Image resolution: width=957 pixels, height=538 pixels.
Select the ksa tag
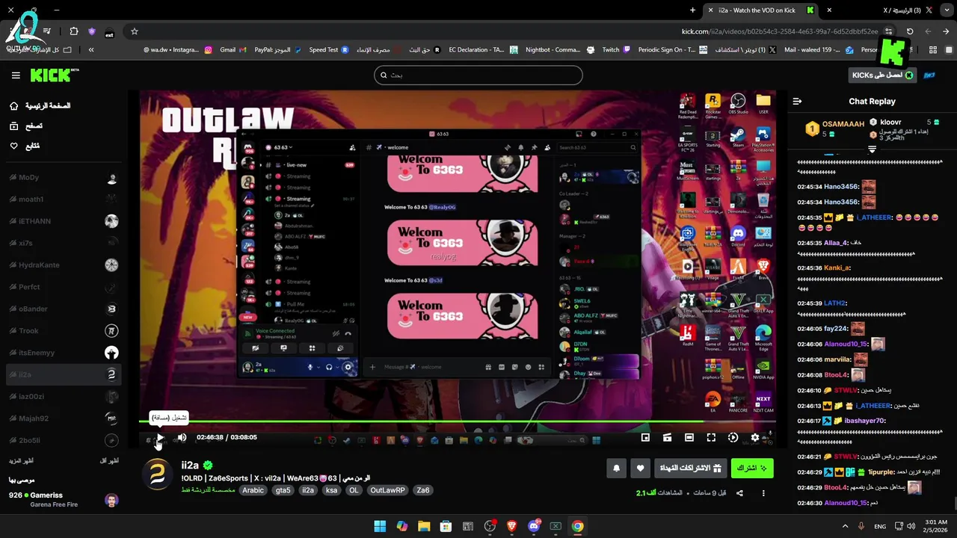click(x=332, y=490)
